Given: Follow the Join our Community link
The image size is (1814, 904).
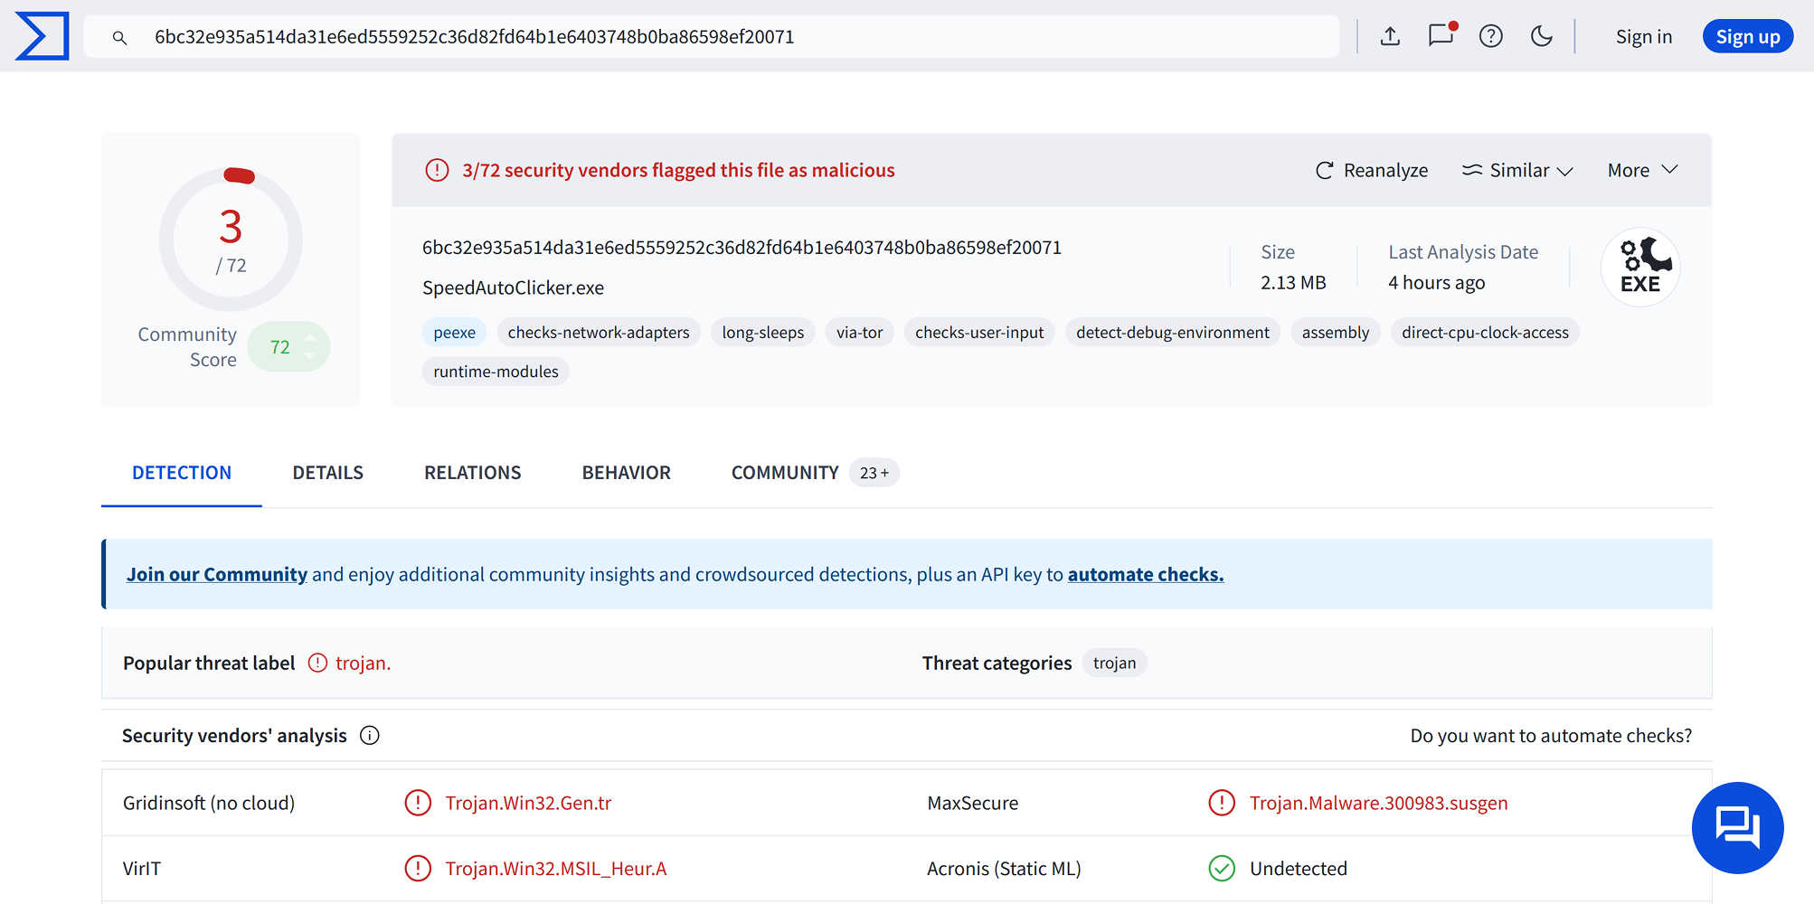Looking at the screenshot, I should click(x=216, y=573).
